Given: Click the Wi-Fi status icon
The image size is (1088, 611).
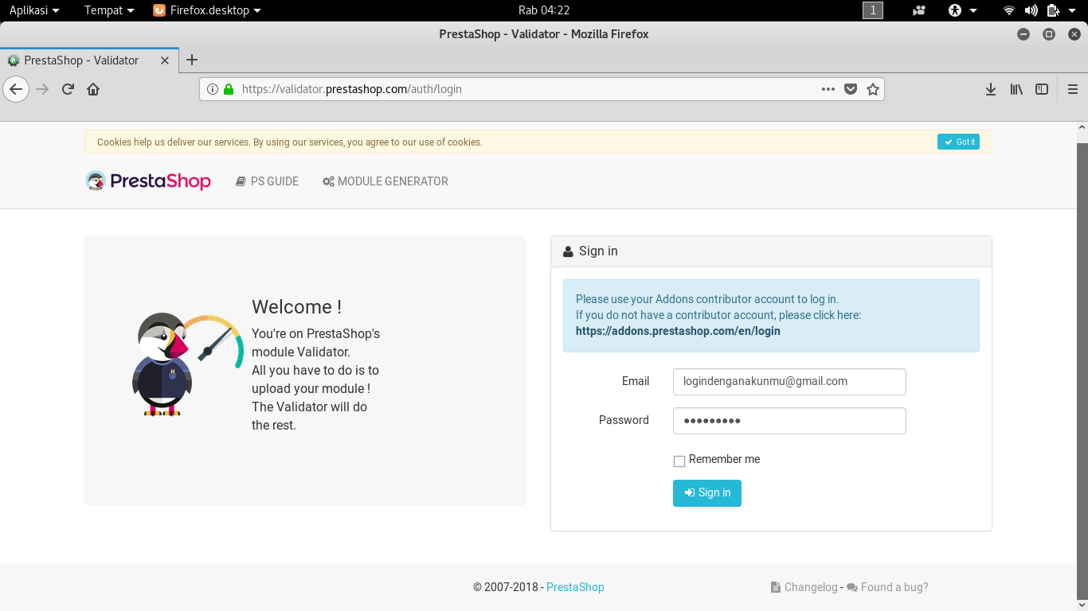Looking at the screenshot, I should pos(1009,10).
